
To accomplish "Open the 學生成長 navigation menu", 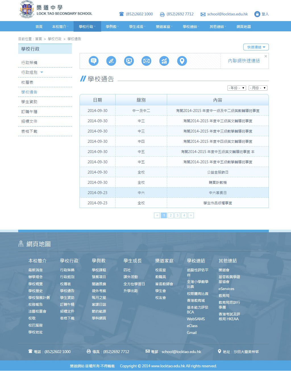I will click(137, 27).
